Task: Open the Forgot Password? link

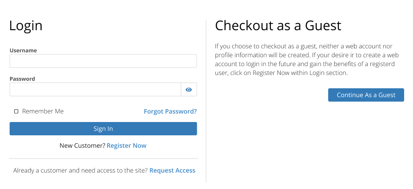Action: 170,111
